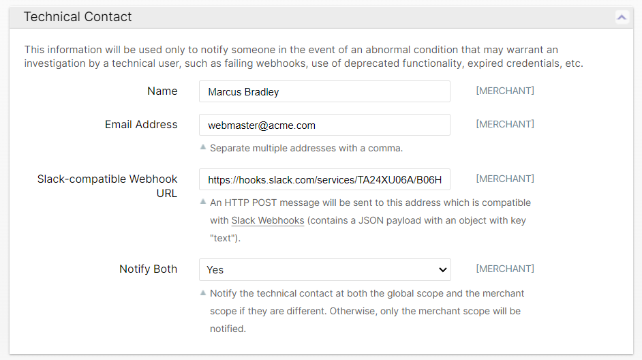Screen dimensions: 642x360
Task: Click into the Email Address input field
Action: 324,125
